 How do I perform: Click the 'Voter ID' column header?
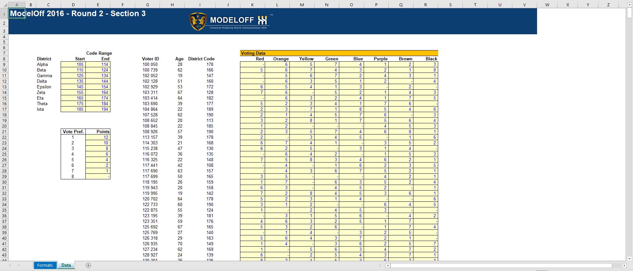pos(150,59)
